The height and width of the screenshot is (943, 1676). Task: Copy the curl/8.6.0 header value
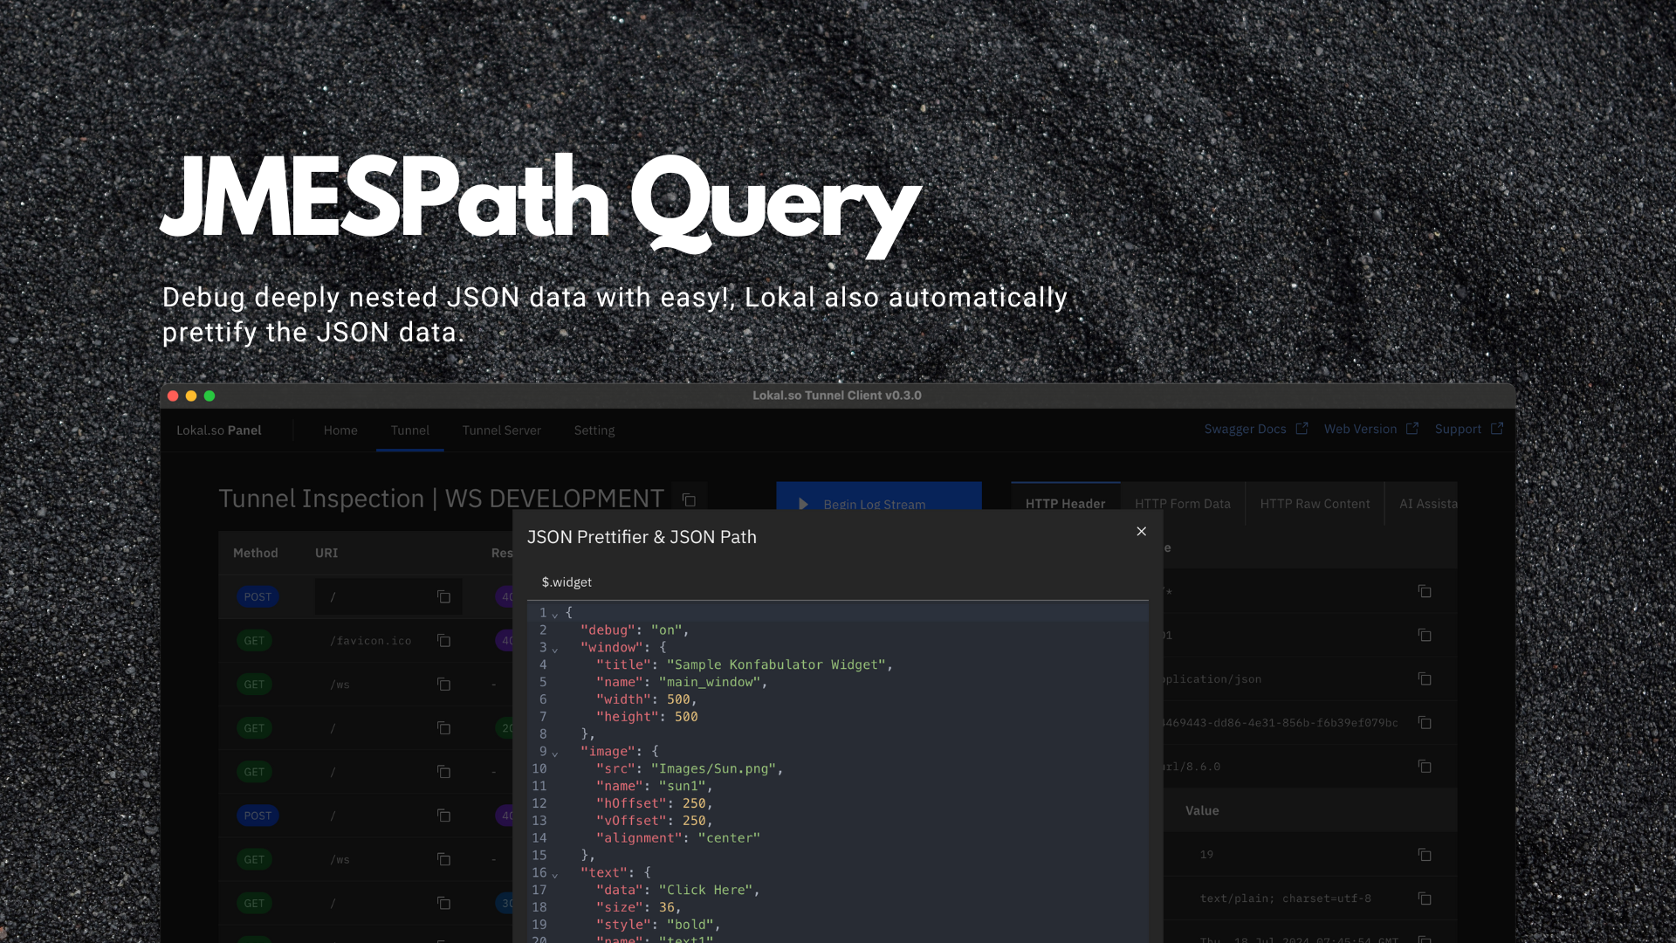coord(1425,767)
